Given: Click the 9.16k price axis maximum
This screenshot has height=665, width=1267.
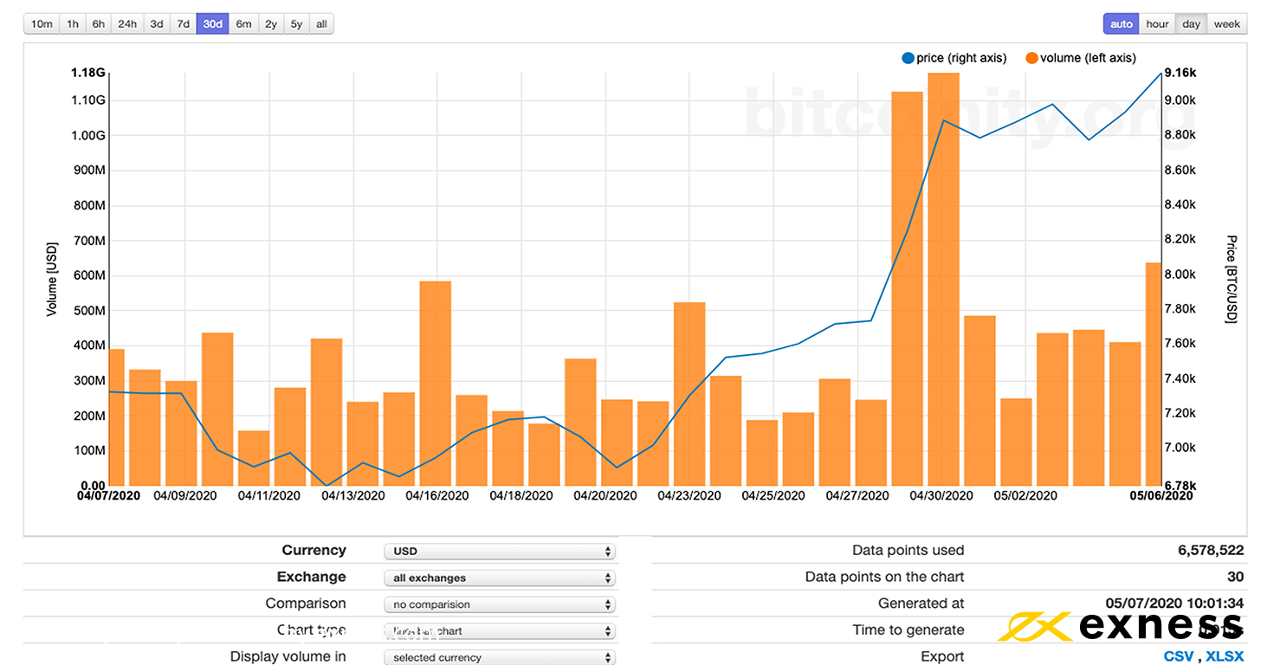Looking at the screenshot, I should (1180, 73).
